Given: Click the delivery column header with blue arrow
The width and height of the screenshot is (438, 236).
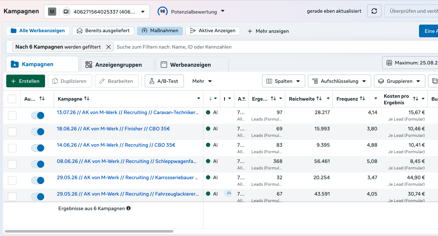Looking at the screenshot, I should coord(210,99).
